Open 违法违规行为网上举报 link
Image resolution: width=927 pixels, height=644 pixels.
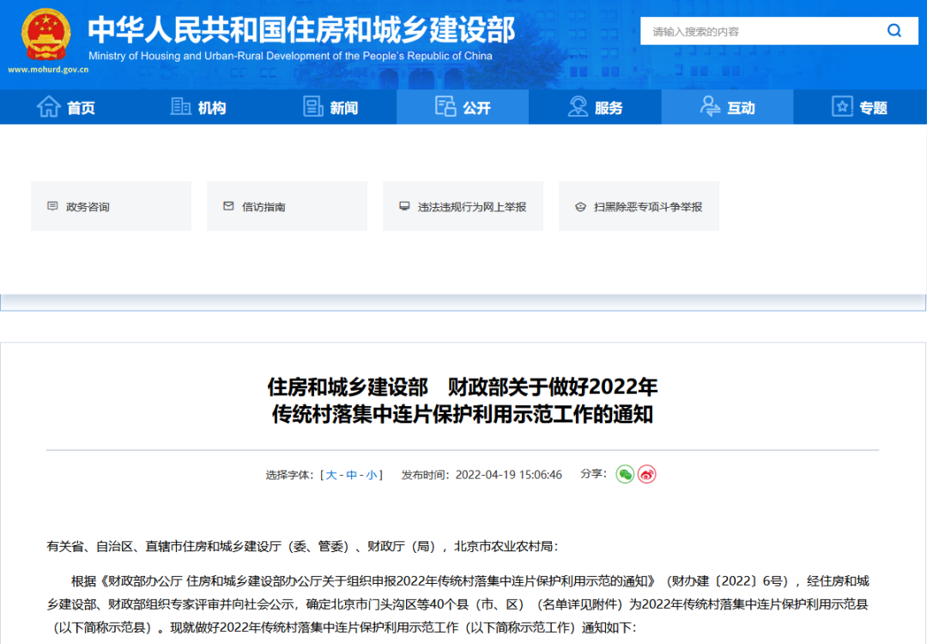tap(463, 207)
